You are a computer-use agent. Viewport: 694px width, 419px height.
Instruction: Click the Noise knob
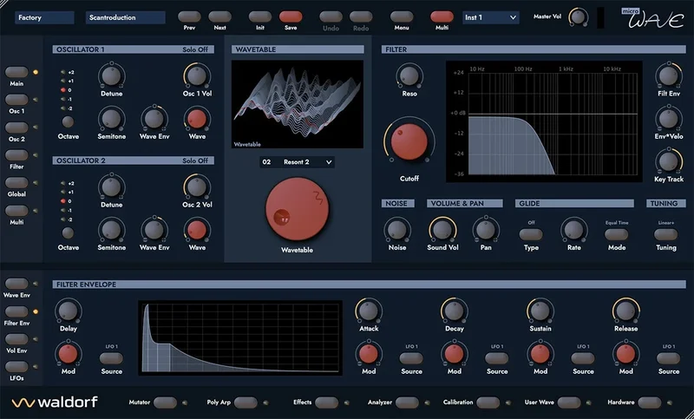(x=397, y=230)
